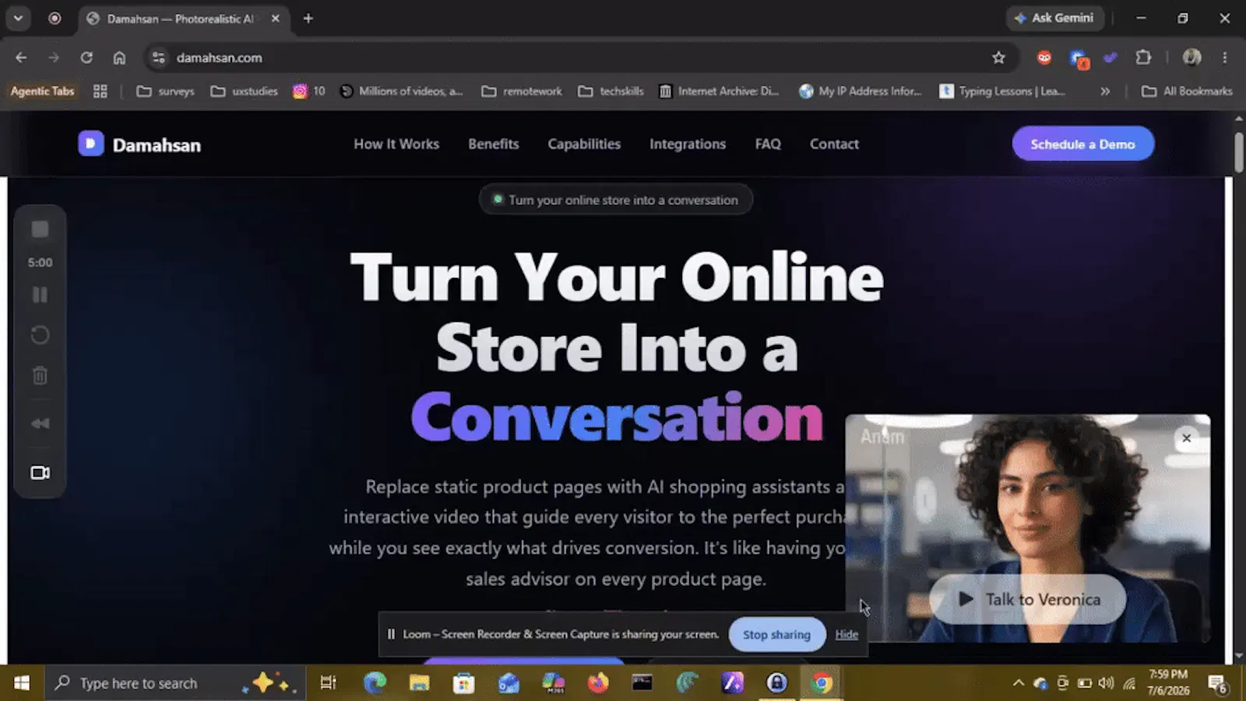
Task: Open a new browser tab
Action: (308, 19)
